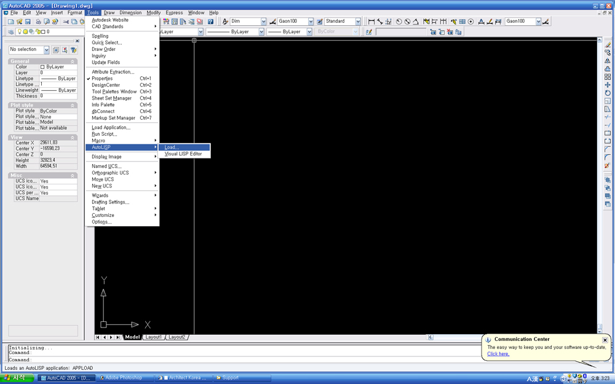Switch to the Layout1 tab
Viewport: 615px width, 384px height.
point(153,337)
